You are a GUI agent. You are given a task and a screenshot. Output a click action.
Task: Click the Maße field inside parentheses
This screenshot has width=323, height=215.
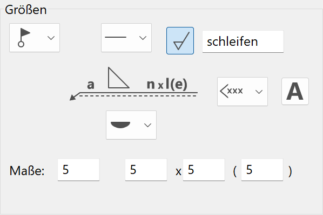262,170
